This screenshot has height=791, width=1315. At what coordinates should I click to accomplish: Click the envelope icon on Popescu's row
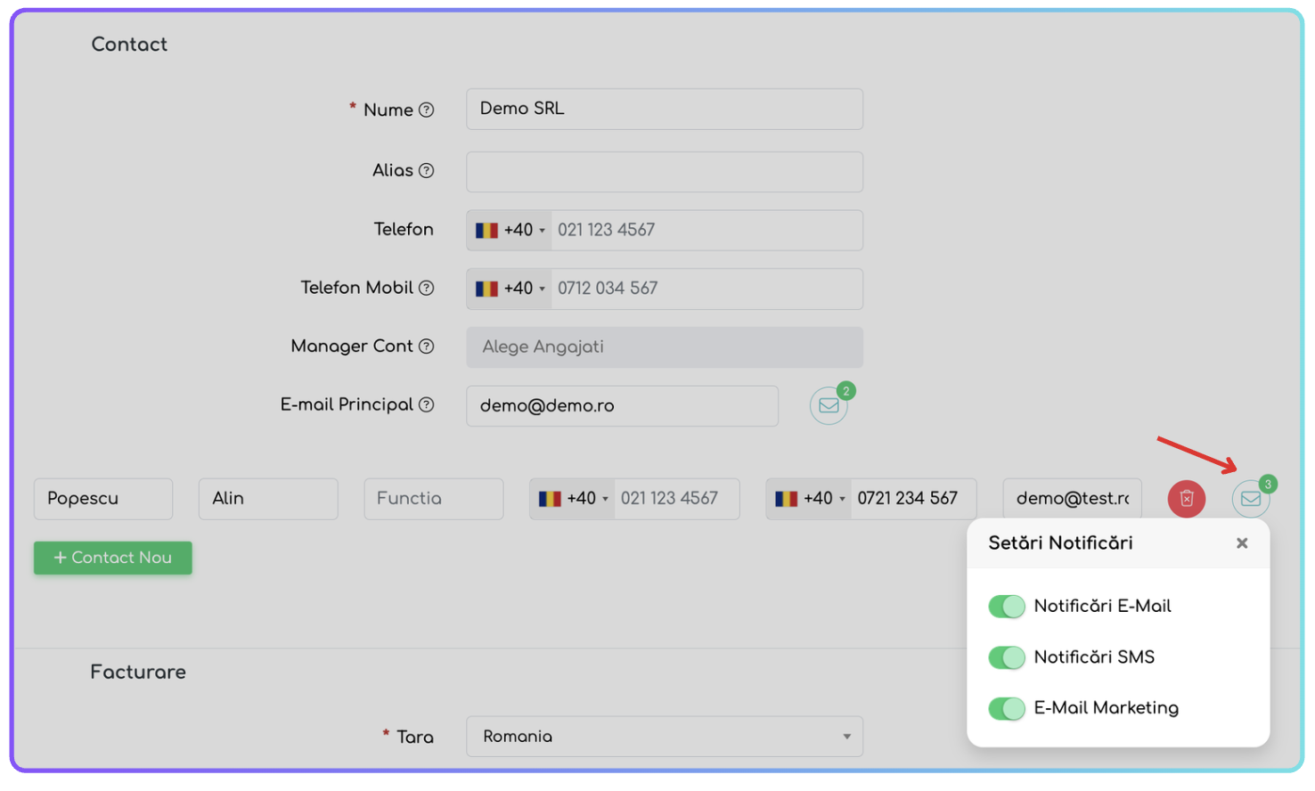[1250, 499]
